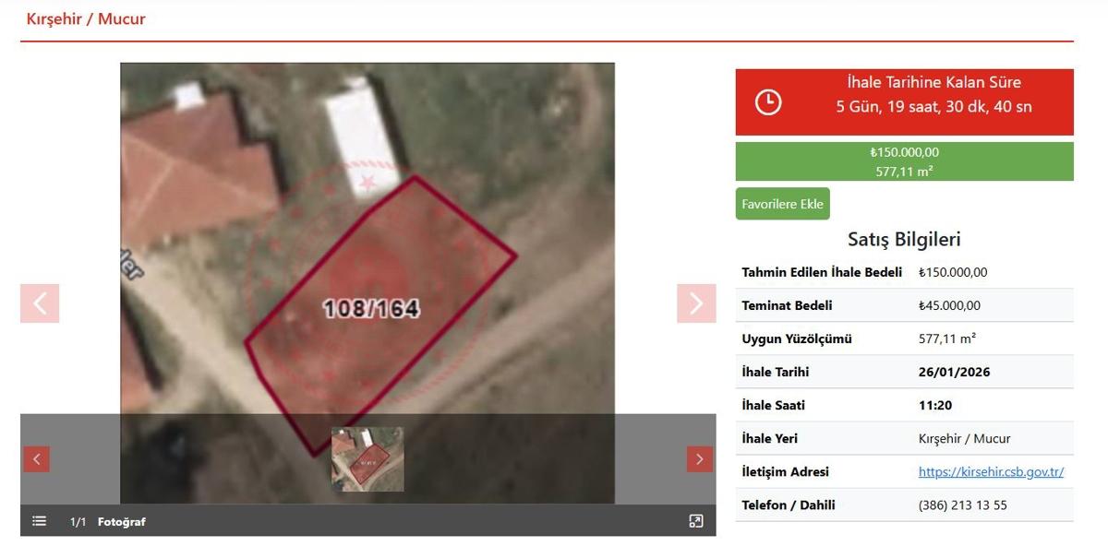Advance to the next photo with the large right arrow
1108x546 pixels.
coord(696,303)
